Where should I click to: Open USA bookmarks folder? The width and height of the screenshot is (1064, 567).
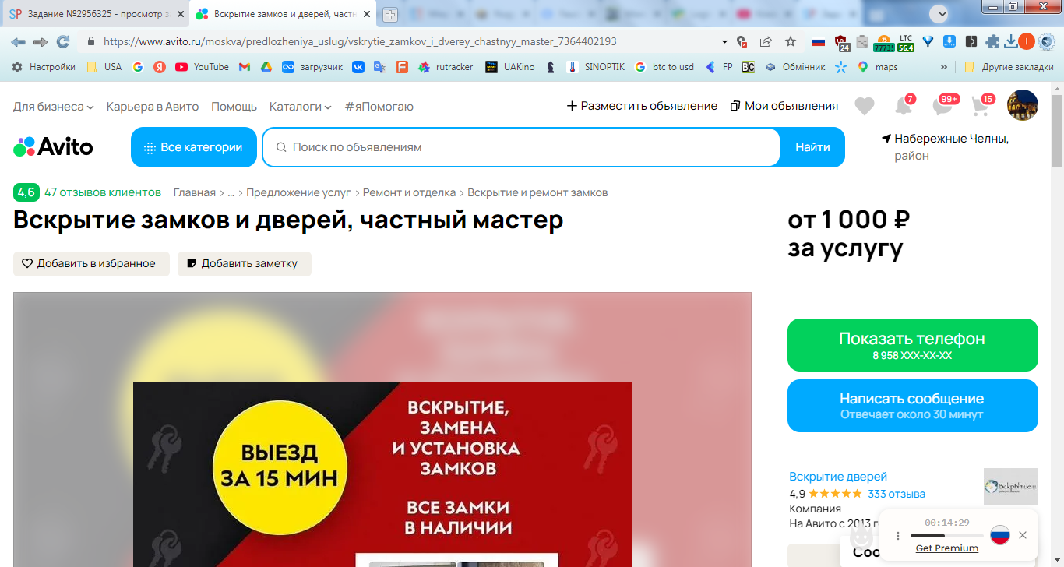[104, 67]
